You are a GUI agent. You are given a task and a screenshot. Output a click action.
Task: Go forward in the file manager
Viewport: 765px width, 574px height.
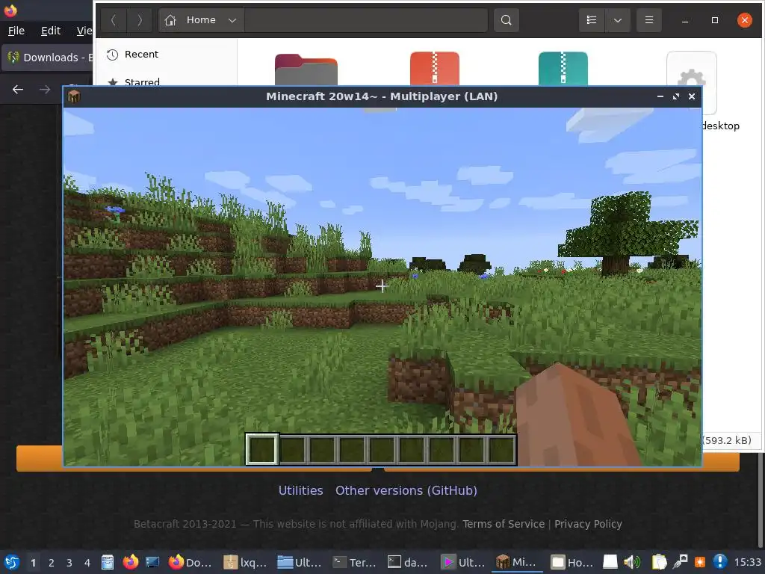[140, 20]
